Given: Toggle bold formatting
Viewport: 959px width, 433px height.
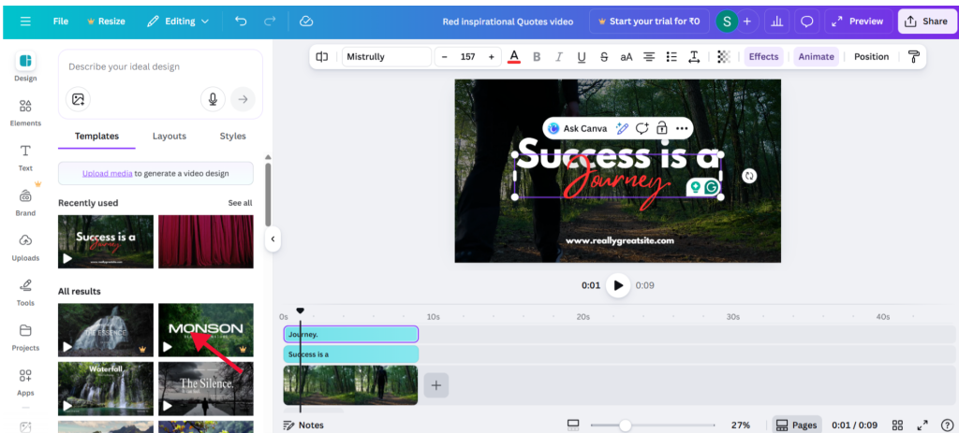Looking at the screenshot, I should point(537,57).
